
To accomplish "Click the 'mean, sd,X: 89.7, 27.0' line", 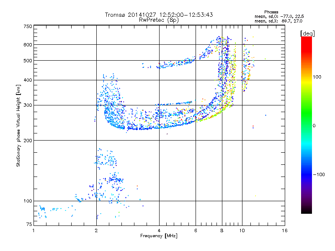I will 278,21.
